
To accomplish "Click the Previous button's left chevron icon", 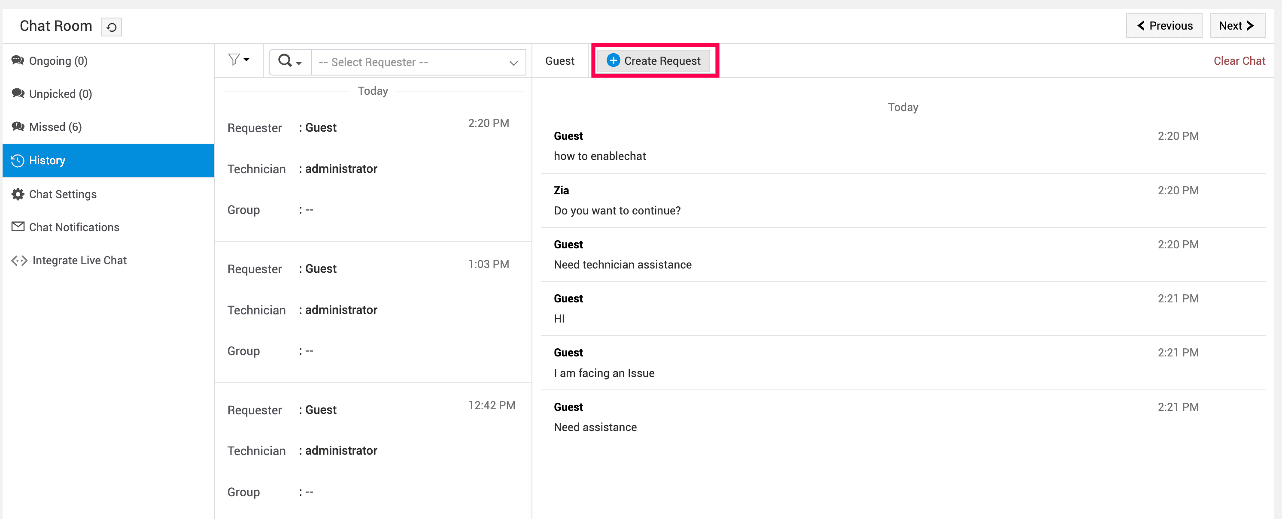I will [x=1141, y=25].
